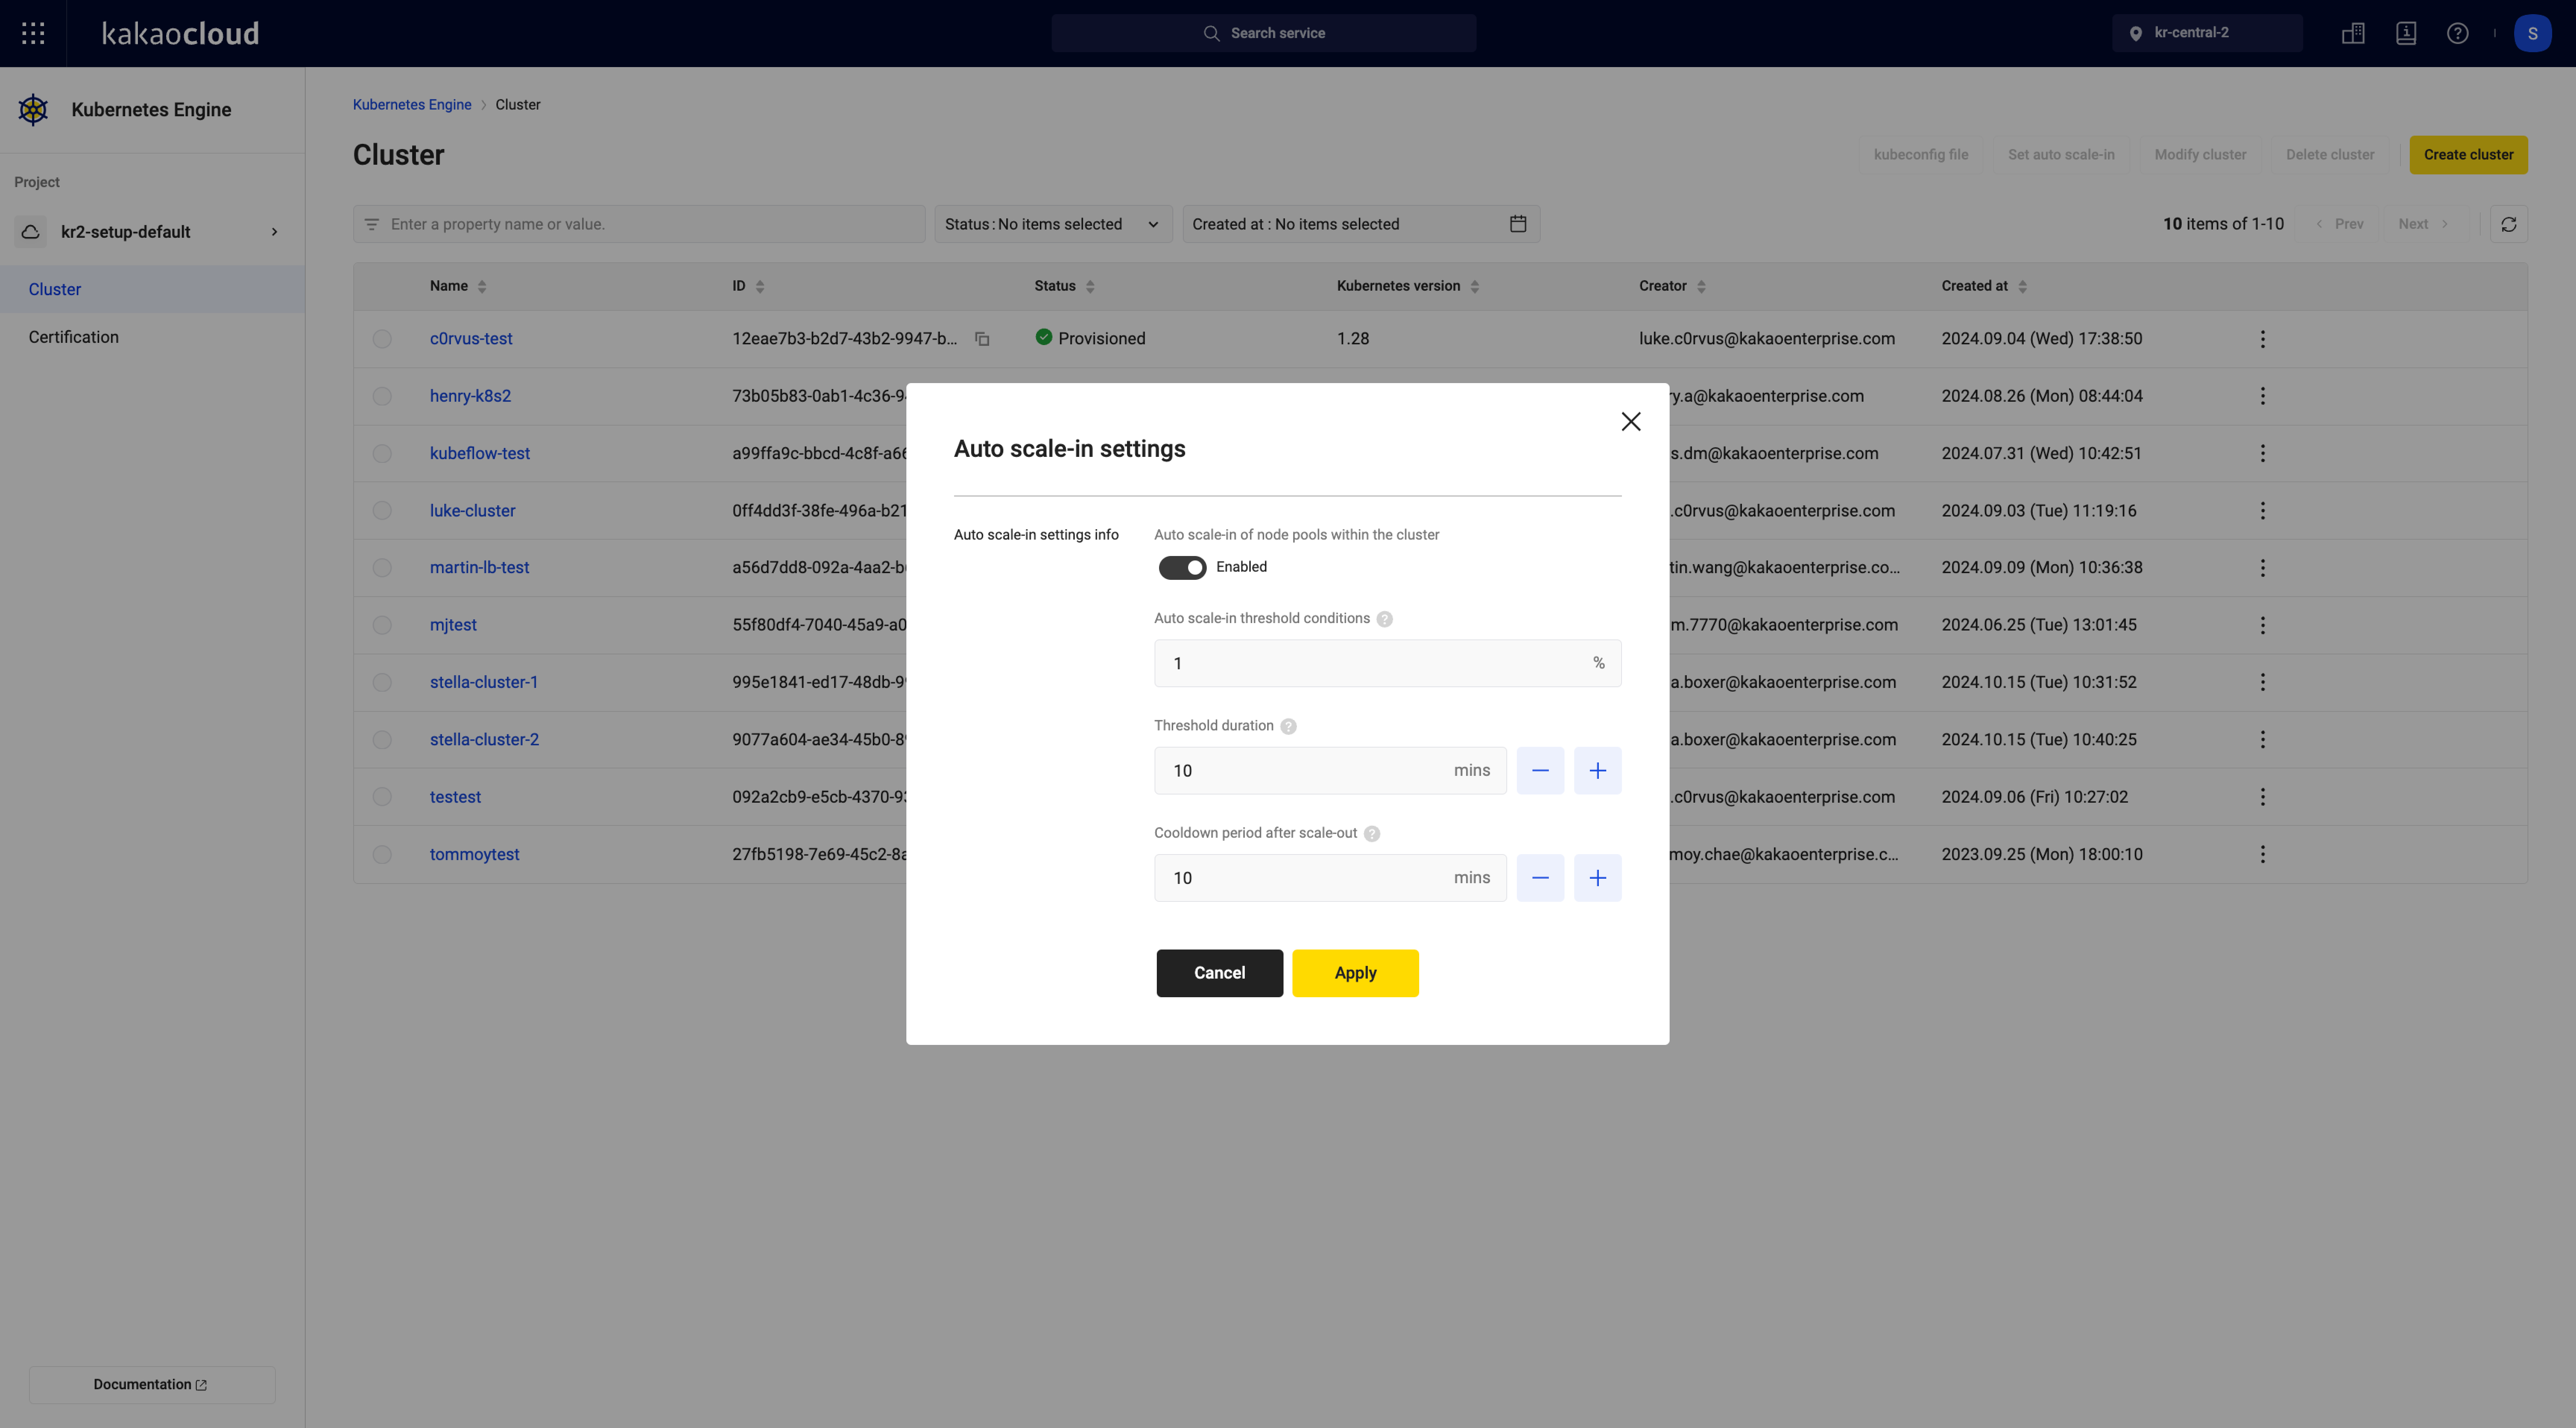
Task: Click the decrease threshold duration stepper
Action: click(1540, 768)
